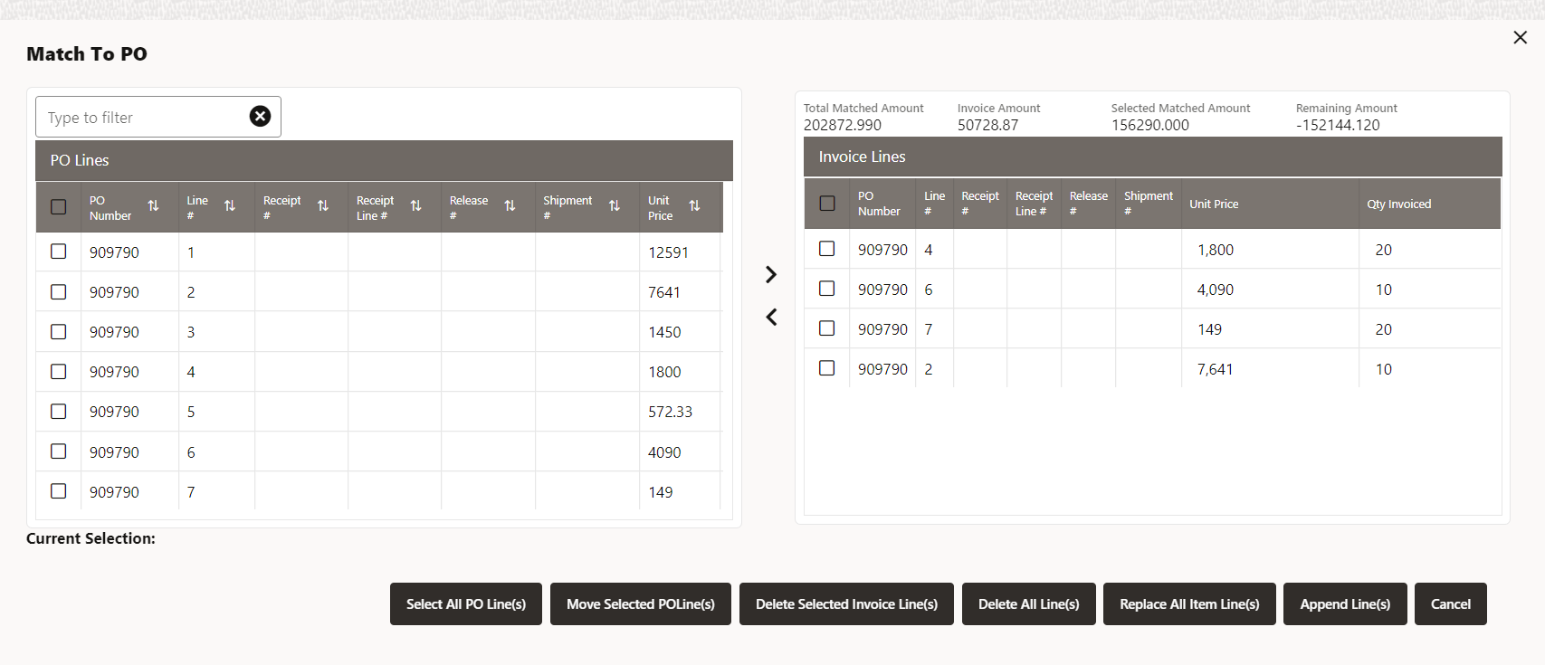Check the select-all box in Invoice Lines header
Screen dimensions: 1545x665
pos(827,204)
